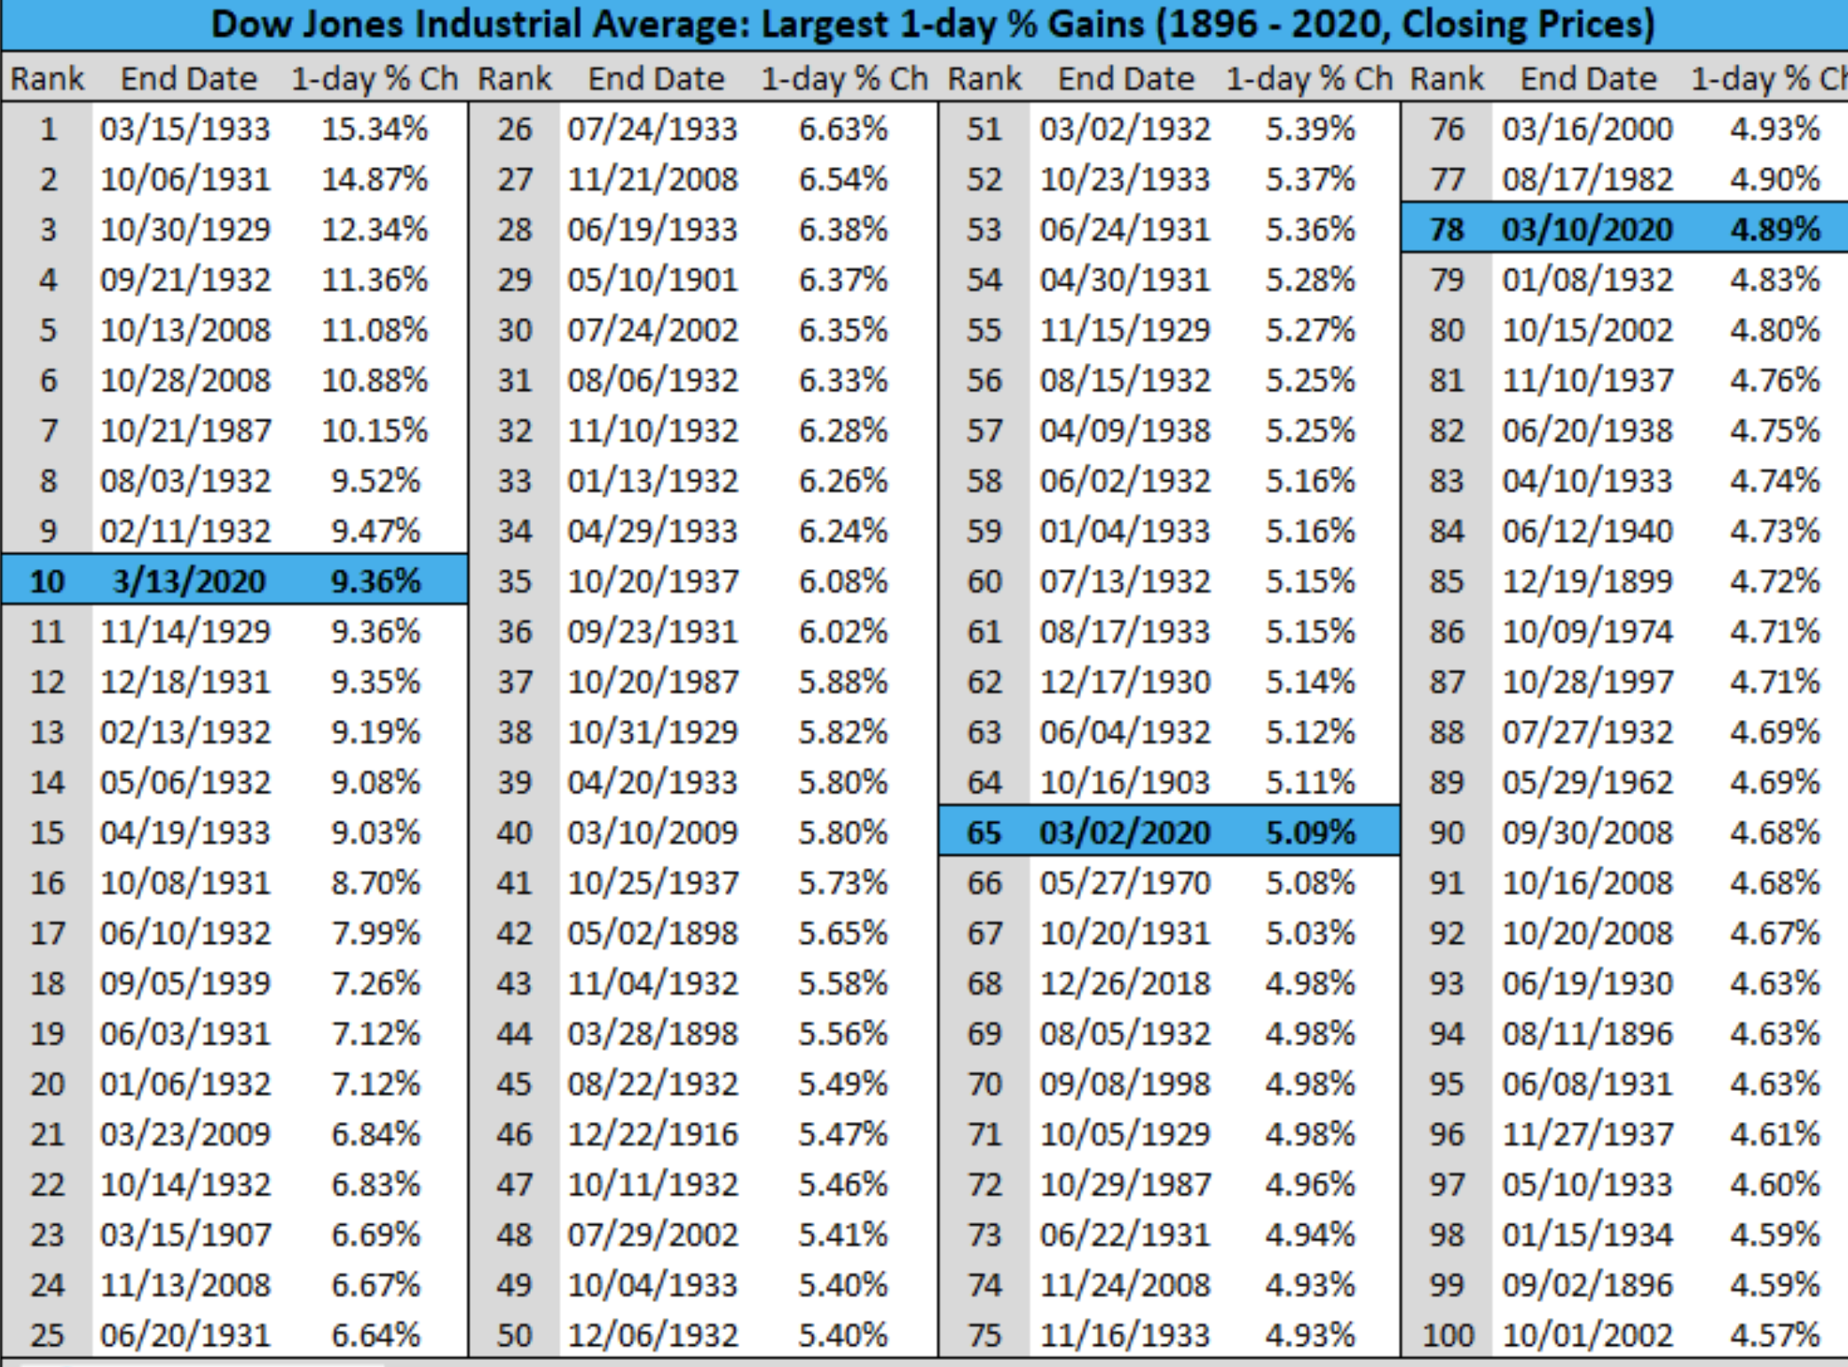Click the 15.34% value for rank 1
Screen dimensions: 1848x1367
point(375,129)
